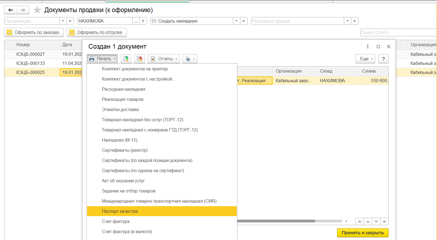Click the back navigation arrow
Image resolution: width=437 pixels, height=240 pixels.
pyautogui.click(x=11, y=10)
